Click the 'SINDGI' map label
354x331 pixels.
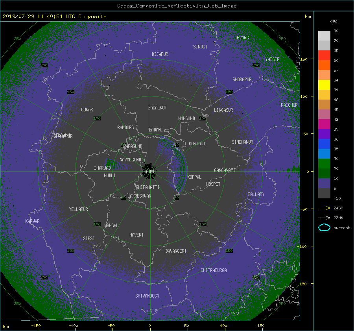(x=200, y=47)
